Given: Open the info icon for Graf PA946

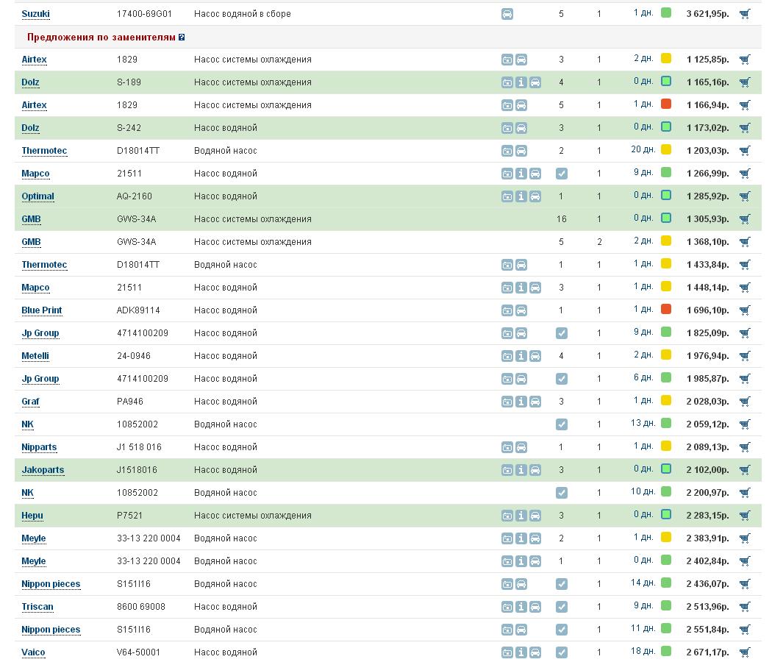Looking at the screenshot, I should click(521, 402).
